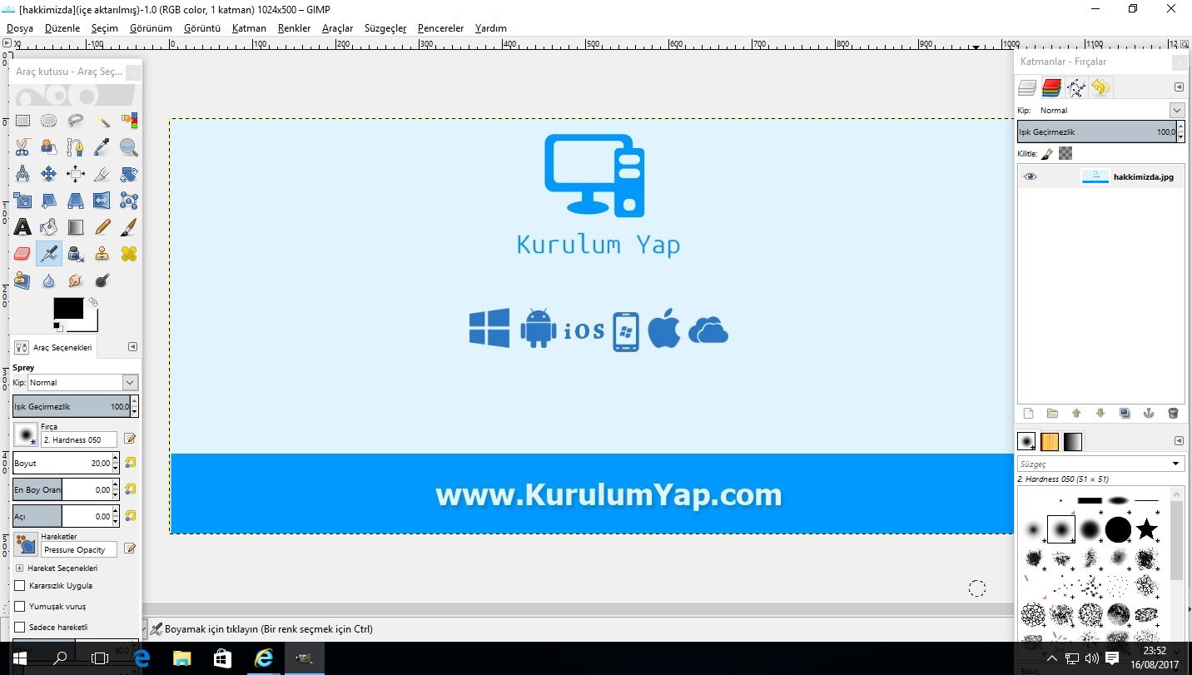
Task: Select the Select by Color tool
Action: 129,121
